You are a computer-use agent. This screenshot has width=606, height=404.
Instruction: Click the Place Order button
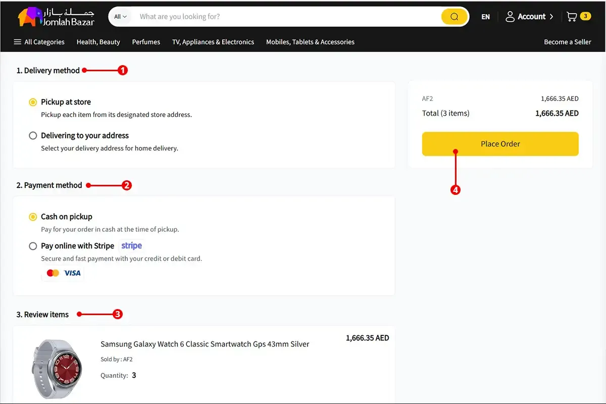[x=500, y=144]
